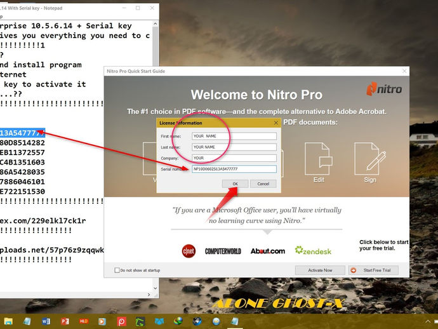Click 'Click below to start your free trial' text
The height and width of the screenshot is (329, 438).
(384, 245)
